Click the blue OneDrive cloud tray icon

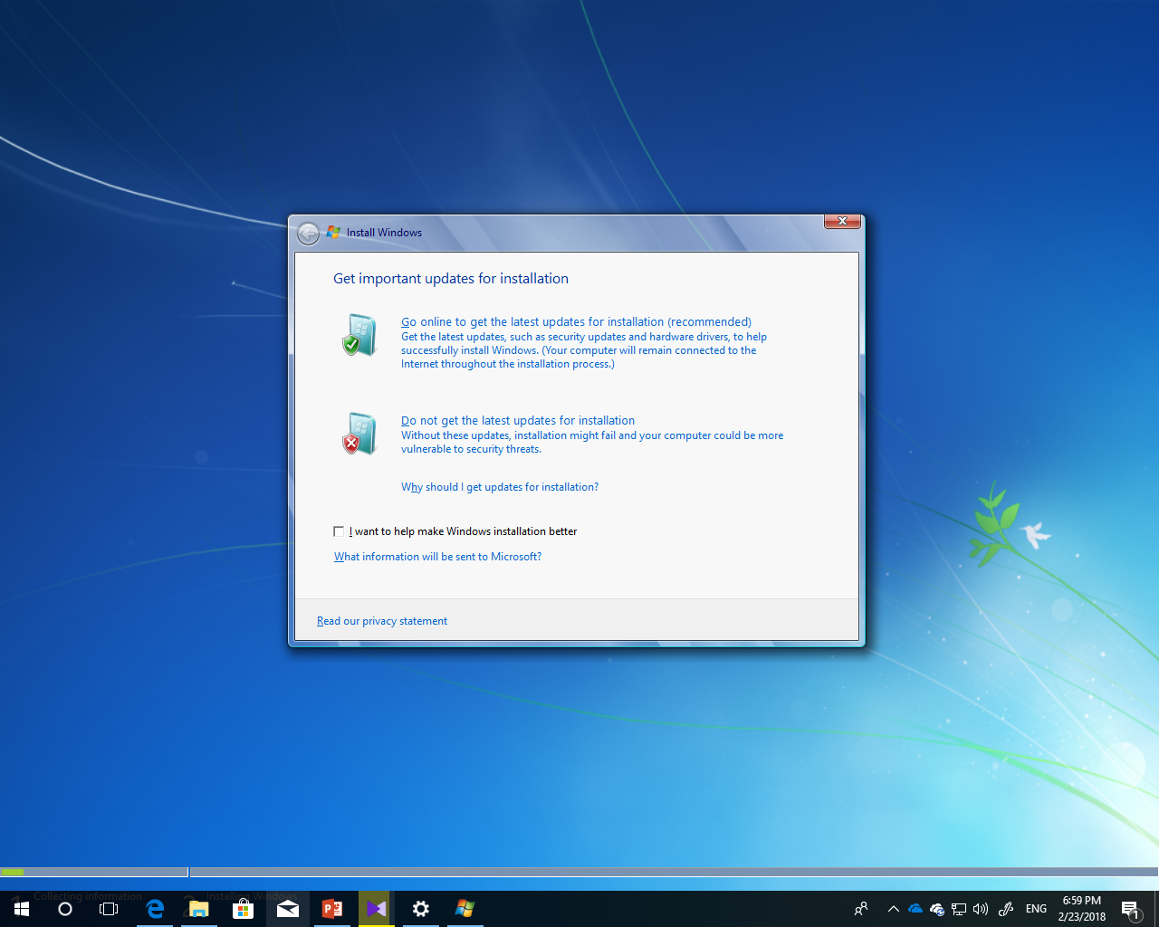click(x=915, y=909)
